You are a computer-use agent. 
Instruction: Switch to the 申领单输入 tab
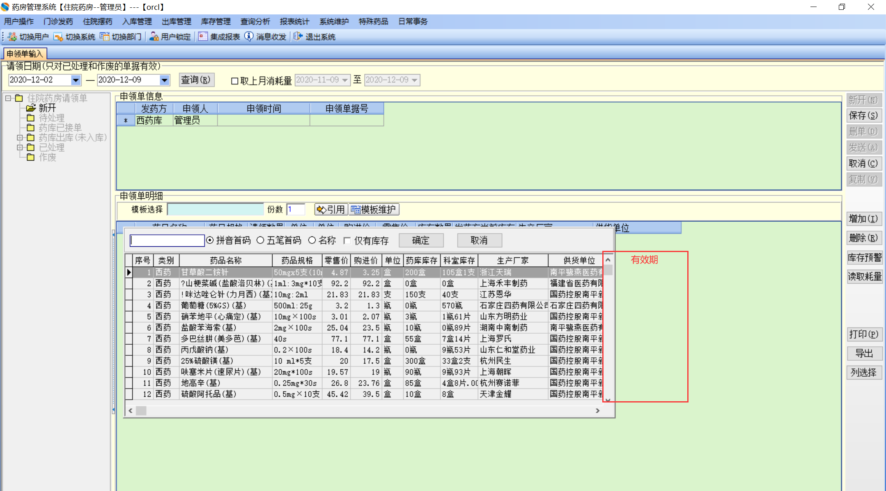point(25,54)
